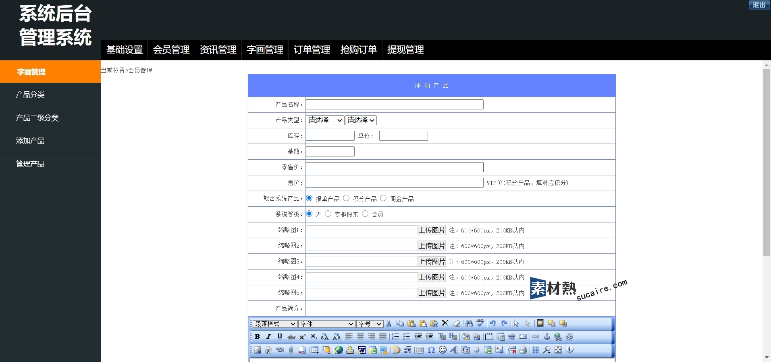Open 会员管理 in top navigation
Image resolution: width=771 pixels, height=362 pixels.
(171, 50)
